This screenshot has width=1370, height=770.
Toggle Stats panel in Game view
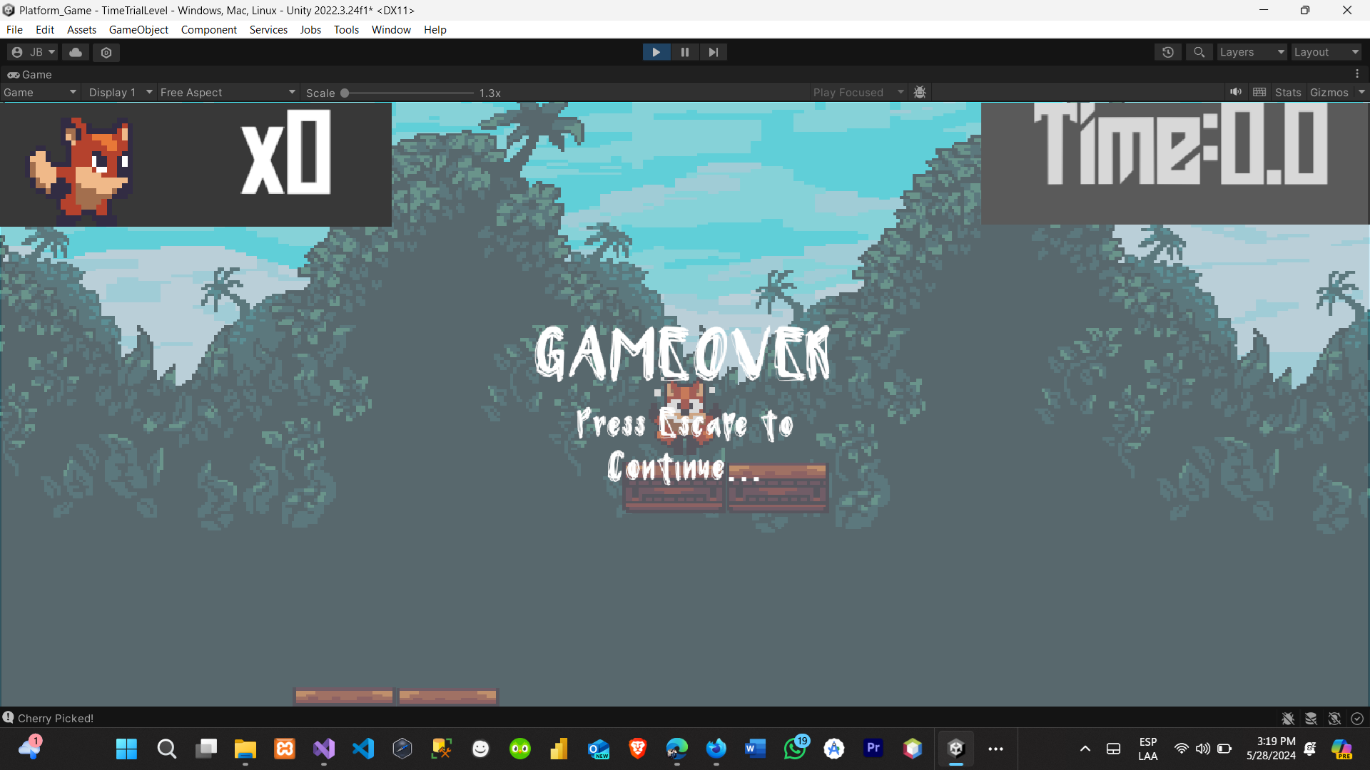coord(1287,91)
